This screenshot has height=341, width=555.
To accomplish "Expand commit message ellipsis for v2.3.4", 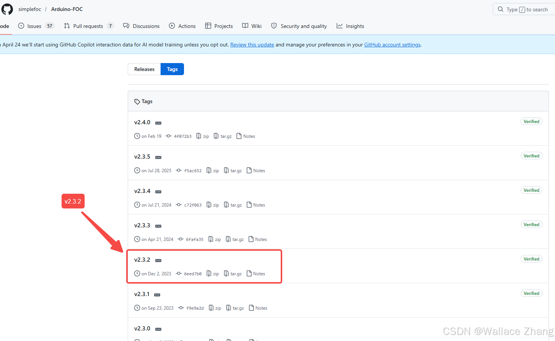I will tap(158, 192).
